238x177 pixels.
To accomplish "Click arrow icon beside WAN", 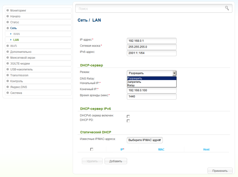I will (11, 34).
